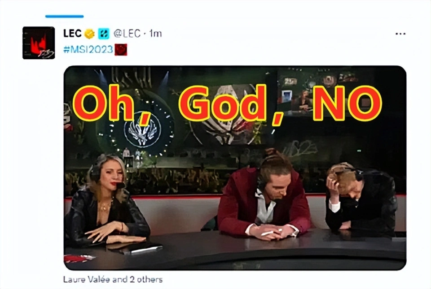Open the "Laure Valée and 2 others" tagged list
The height and width of the screenshot is (289, 431).
113,280
